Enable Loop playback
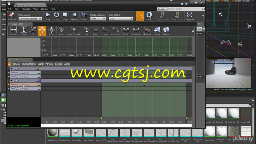The width and height of the screenshot is (256, 144). click(x=57, y=16)
